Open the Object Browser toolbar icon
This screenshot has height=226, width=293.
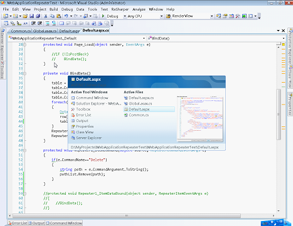232,16
